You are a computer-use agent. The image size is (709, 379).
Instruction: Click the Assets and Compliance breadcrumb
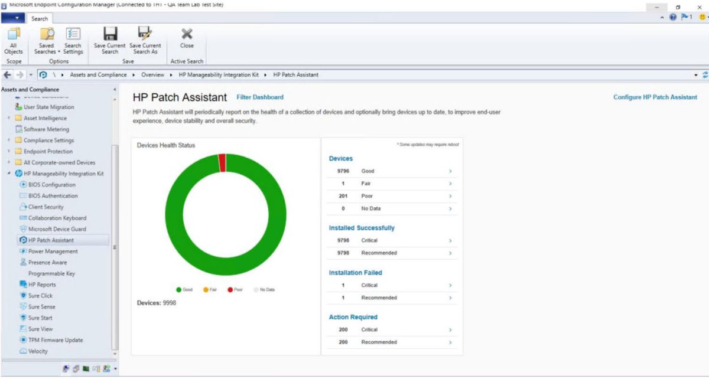(x=98, y=75)
